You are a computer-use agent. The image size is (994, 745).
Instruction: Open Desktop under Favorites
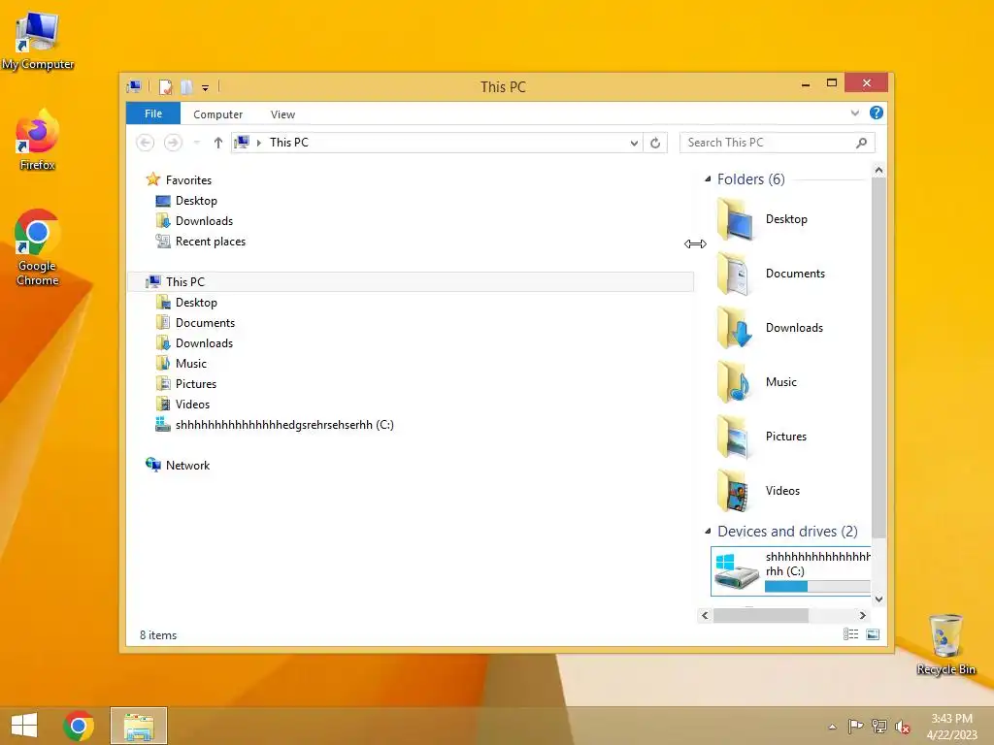(x=196, y=201)
